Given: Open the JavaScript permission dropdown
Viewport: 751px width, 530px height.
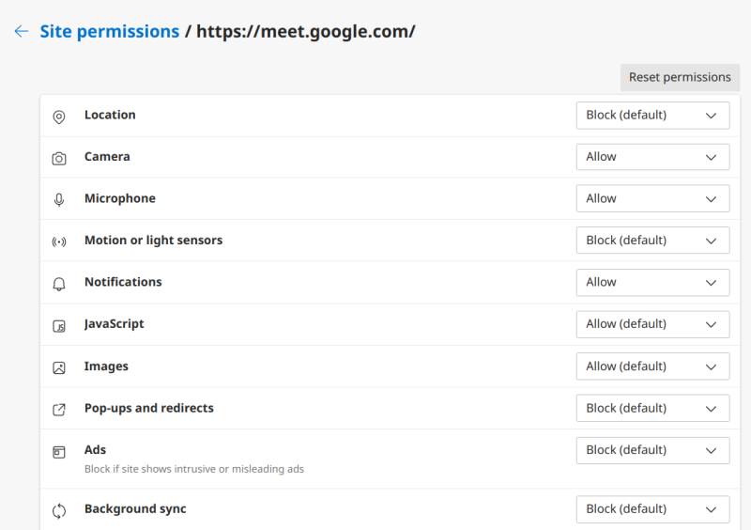Looking at the screenshot, I should (x=652, y=324).
